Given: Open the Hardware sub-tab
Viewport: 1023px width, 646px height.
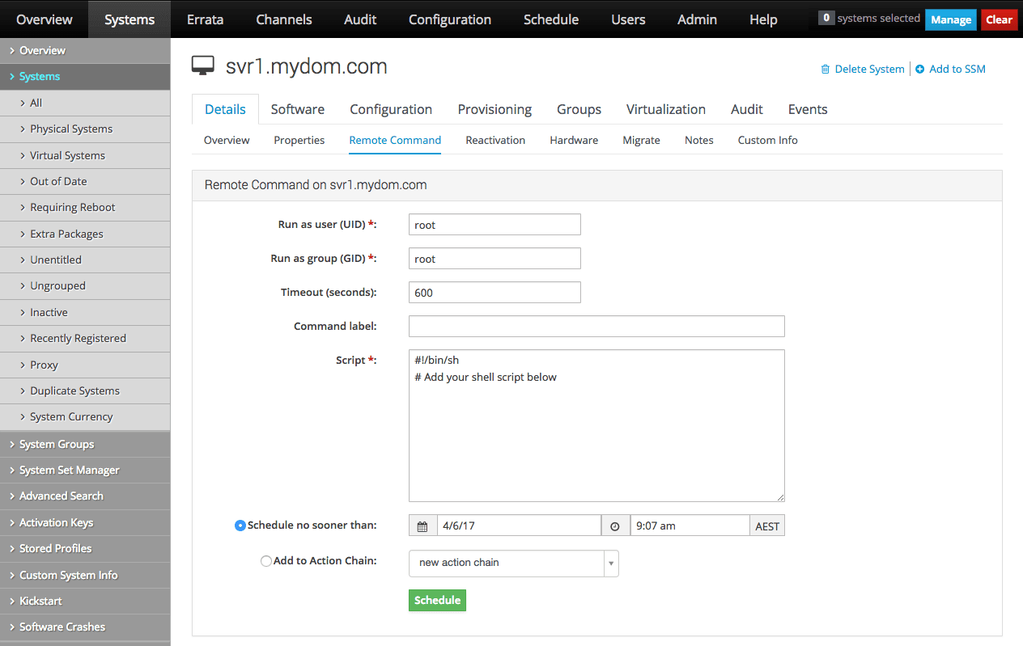Looking at the screenshot, I should tap(574, 140).
